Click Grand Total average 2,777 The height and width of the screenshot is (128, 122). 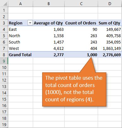pos(49,55)
